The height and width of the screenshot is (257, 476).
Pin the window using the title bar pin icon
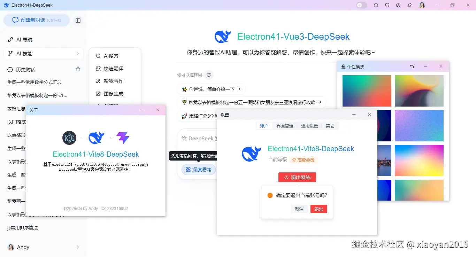(x=410, y=5)
